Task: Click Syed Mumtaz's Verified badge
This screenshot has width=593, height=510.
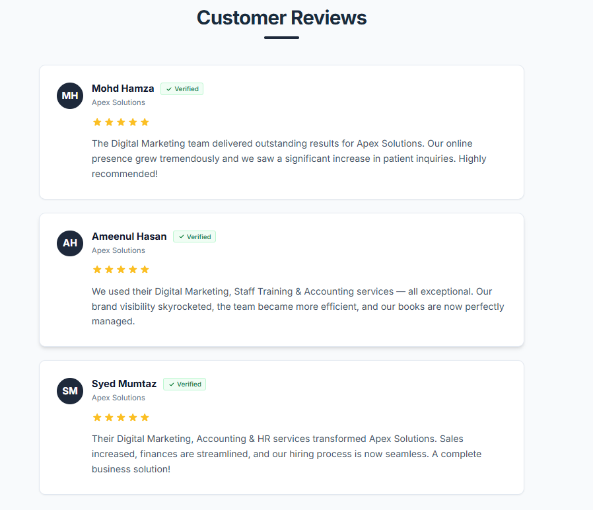Action: 184,384
